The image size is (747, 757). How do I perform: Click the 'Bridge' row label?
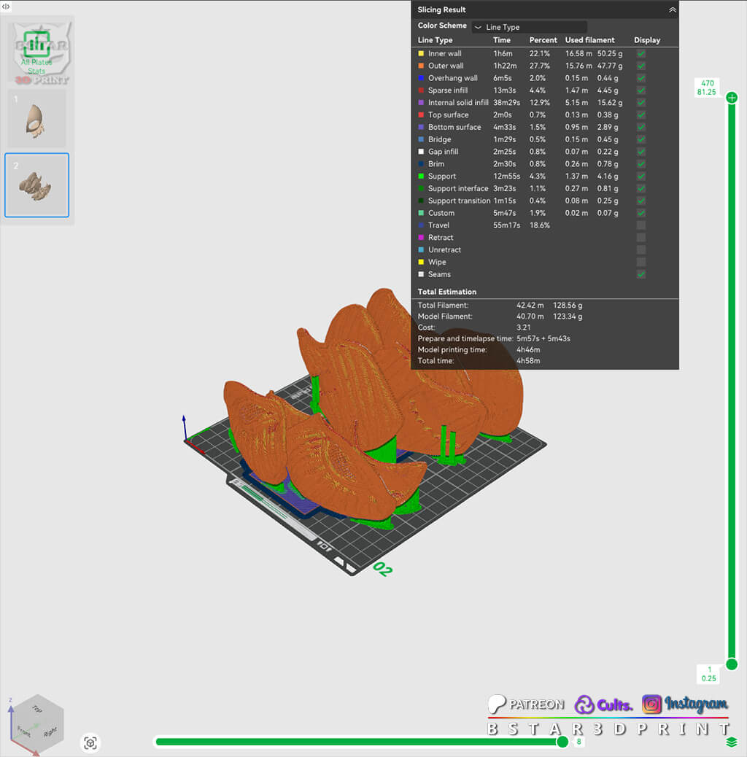[x=439, y=139]
